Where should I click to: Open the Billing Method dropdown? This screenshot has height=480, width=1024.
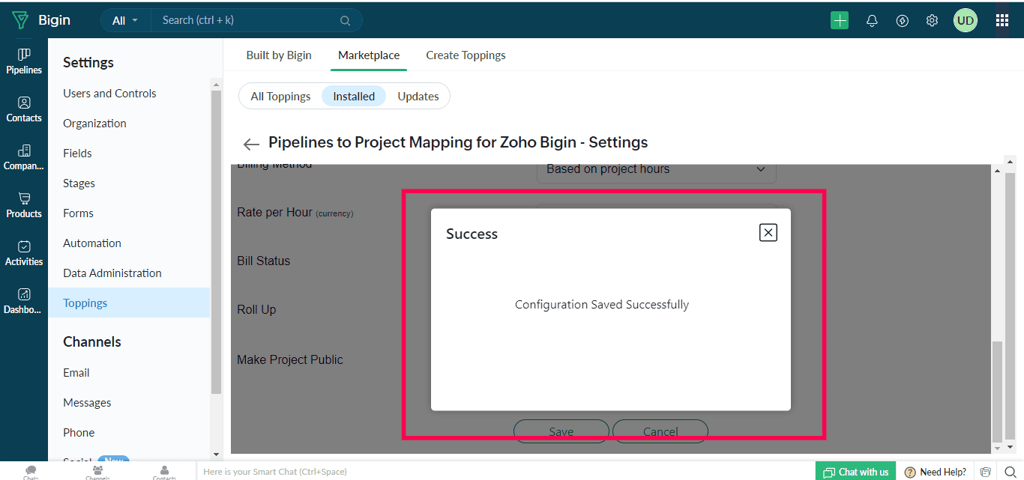[657, 169]
